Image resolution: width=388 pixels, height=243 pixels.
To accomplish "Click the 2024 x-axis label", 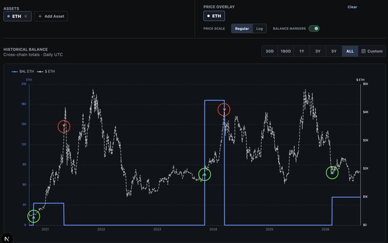I will click(213, 229).
